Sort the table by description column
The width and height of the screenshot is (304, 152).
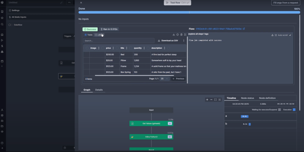164,48
